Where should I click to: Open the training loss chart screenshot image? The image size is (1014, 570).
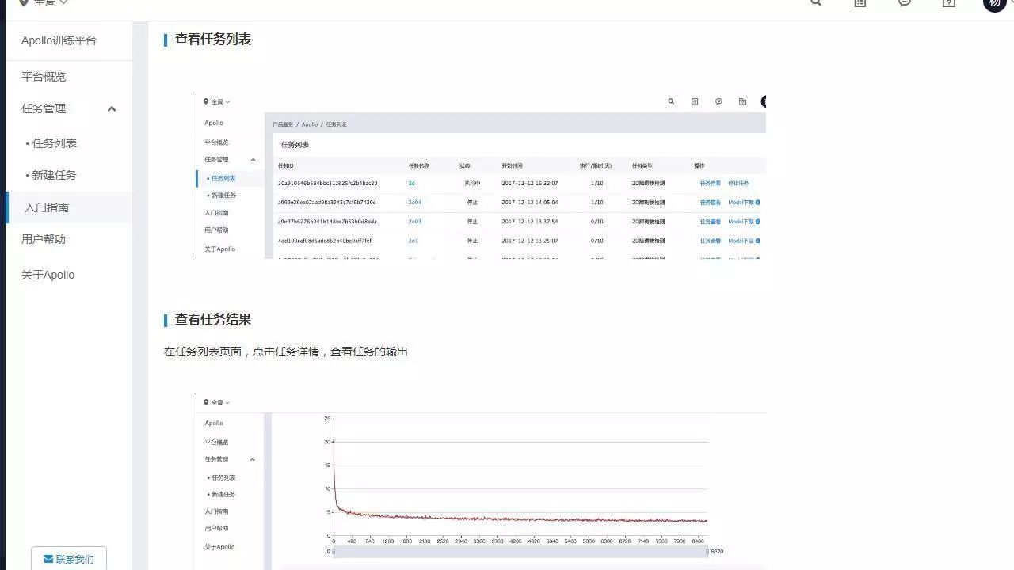(481, 481)
